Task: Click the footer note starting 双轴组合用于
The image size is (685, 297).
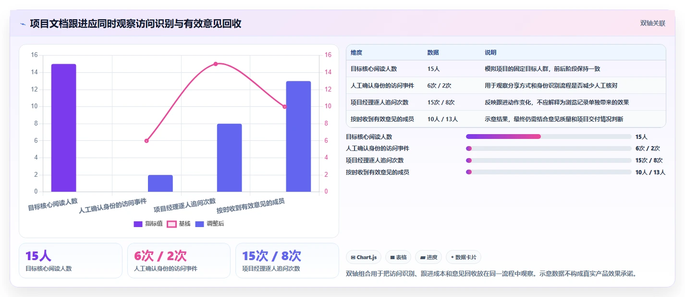Action: tap(491, 274)
